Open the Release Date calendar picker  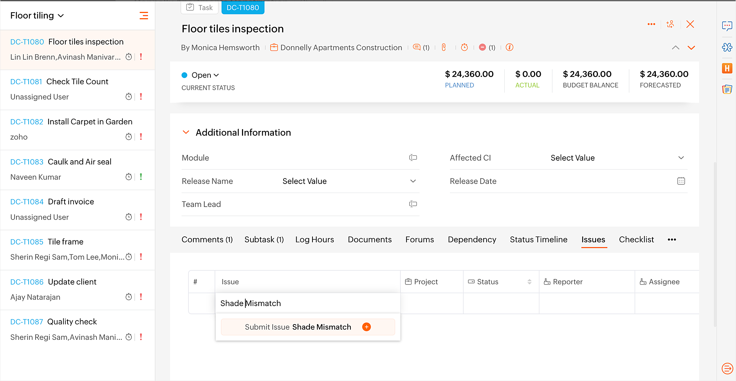click(681, 181)
